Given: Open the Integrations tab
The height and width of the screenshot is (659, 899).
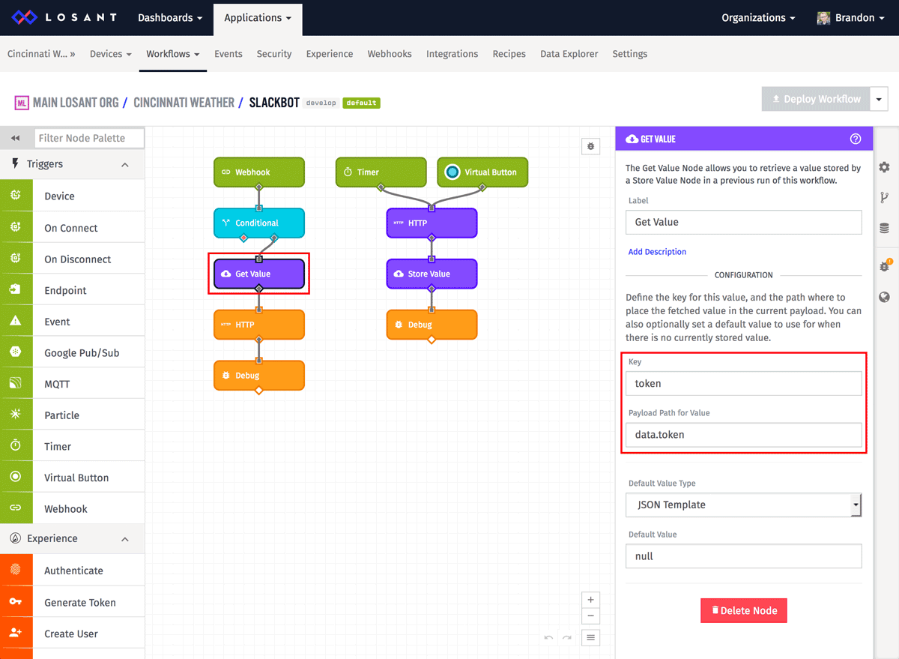Looking at the screenshot, I should pos(452,54).
